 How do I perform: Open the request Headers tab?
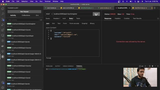57,18
